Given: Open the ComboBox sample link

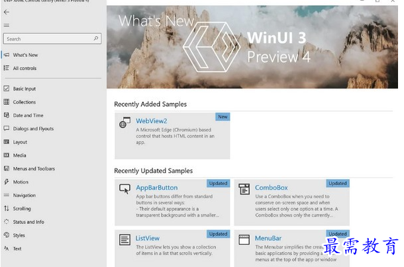Looking at the screenshot, I should pyautogui.click(x=272, y=188).
